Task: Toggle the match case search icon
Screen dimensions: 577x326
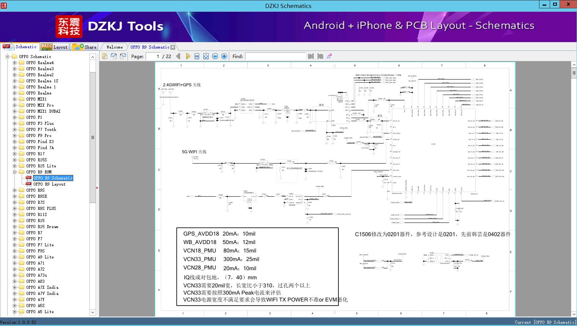Action: tap(329, 56)
